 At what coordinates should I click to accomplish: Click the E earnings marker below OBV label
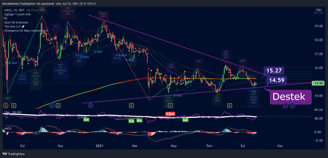point(14,105)
